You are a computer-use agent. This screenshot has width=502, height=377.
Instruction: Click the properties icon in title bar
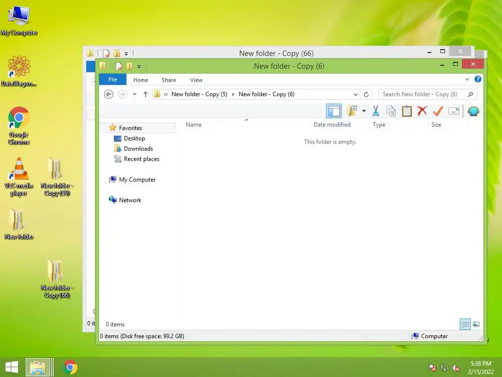[119, 66]
